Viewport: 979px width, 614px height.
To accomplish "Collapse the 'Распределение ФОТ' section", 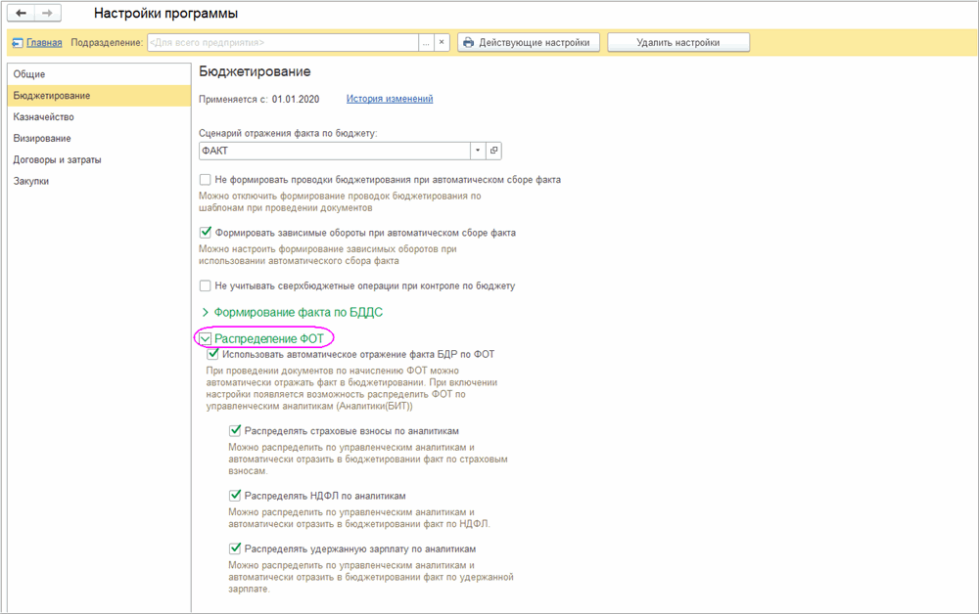I will (206, 338).
